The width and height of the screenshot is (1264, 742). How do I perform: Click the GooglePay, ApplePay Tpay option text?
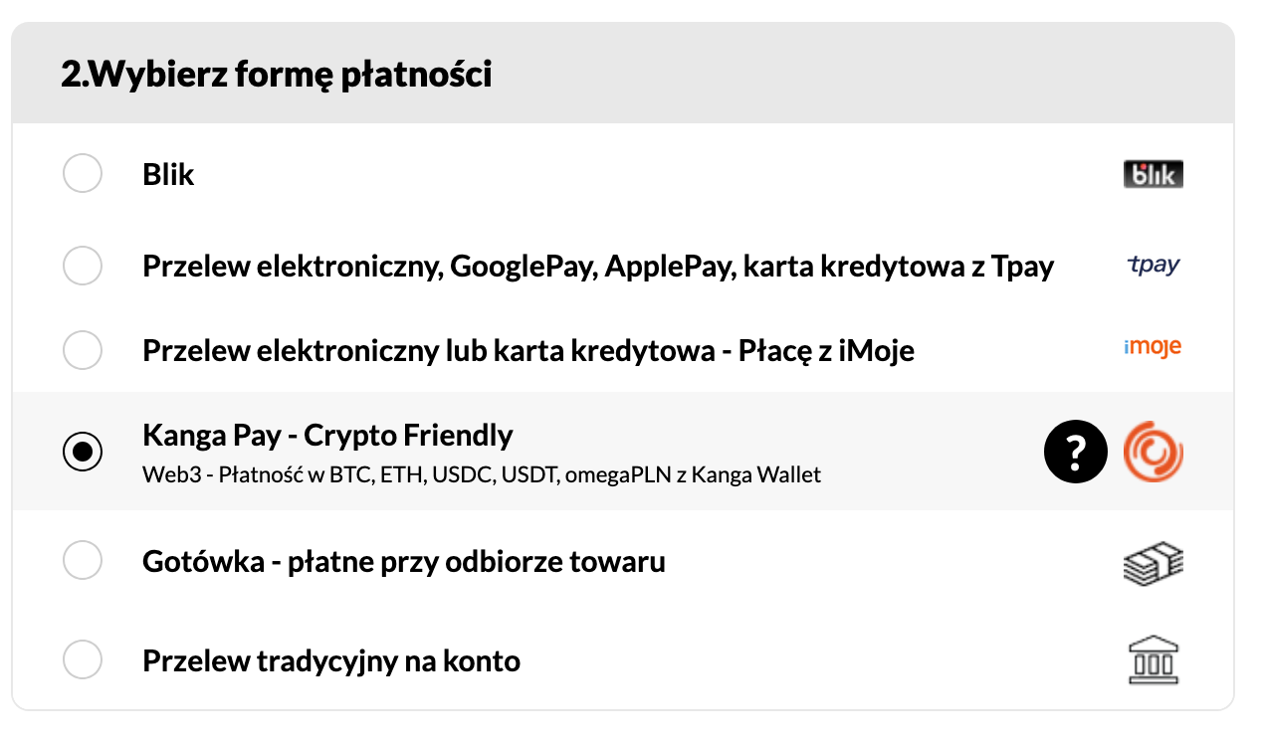597,267
